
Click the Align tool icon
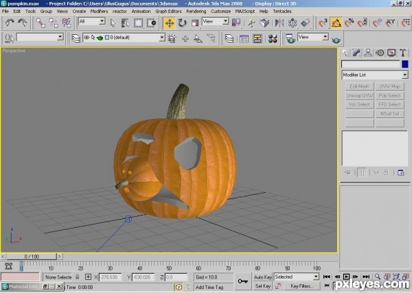[x=305, y=23]
